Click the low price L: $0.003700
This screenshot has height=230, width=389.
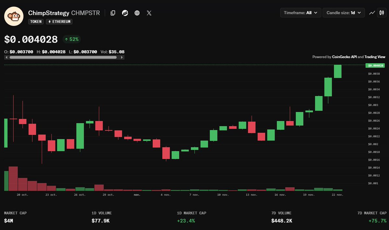83,52
